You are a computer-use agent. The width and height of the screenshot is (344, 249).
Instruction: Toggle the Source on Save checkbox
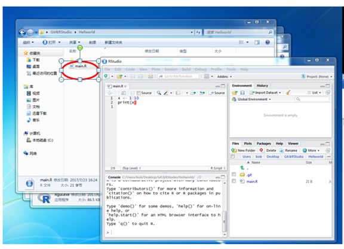pyautogui.click(x=139, y=93)
